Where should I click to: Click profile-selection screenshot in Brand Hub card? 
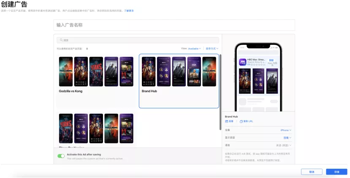click(x=164, y=71)
